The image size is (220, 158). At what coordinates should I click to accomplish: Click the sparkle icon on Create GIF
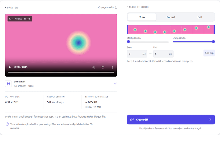[132, 120]
